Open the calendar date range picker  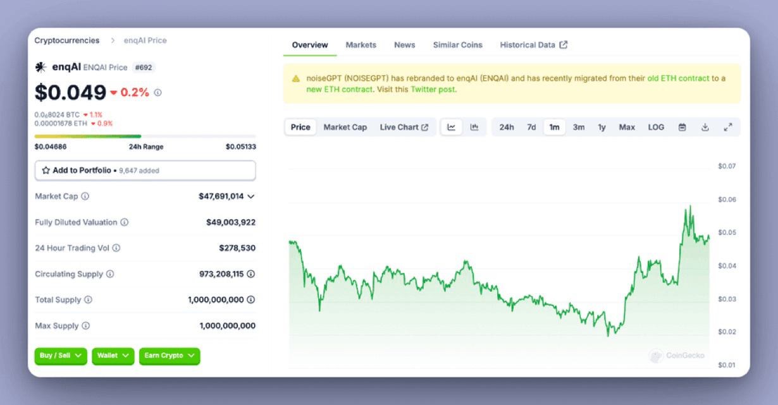pos(682,127)
